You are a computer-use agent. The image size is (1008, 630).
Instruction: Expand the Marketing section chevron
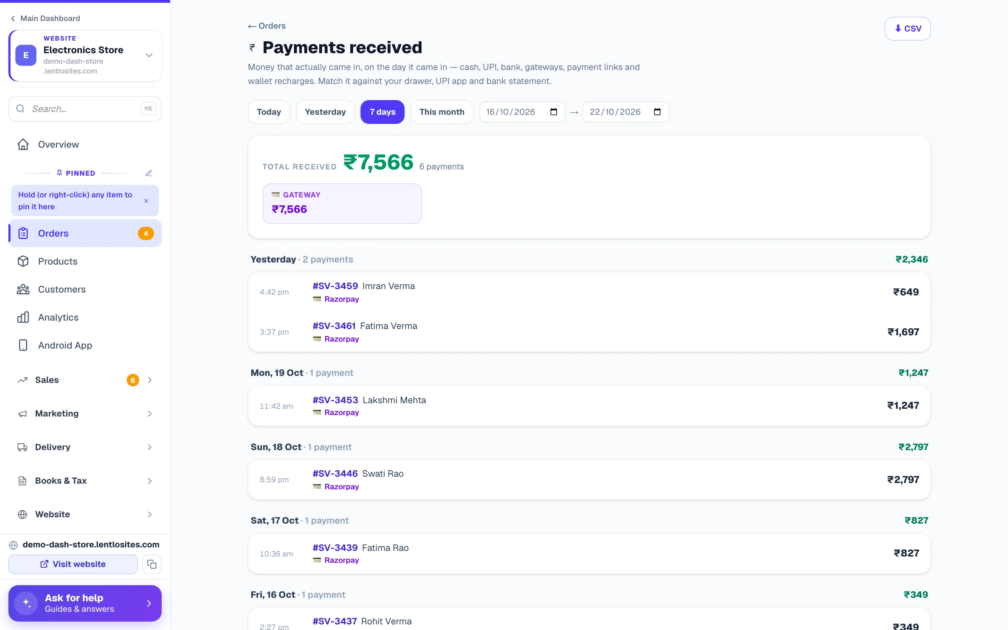pyautogui.click(x=149, y=414)
